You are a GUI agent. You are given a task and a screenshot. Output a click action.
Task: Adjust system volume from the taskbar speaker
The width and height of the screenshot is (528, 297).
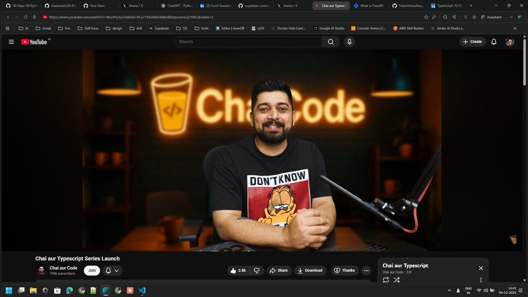point(486,290)
